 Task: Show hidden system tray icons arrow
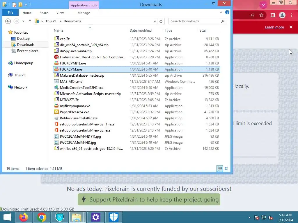(x=249, y=217)
